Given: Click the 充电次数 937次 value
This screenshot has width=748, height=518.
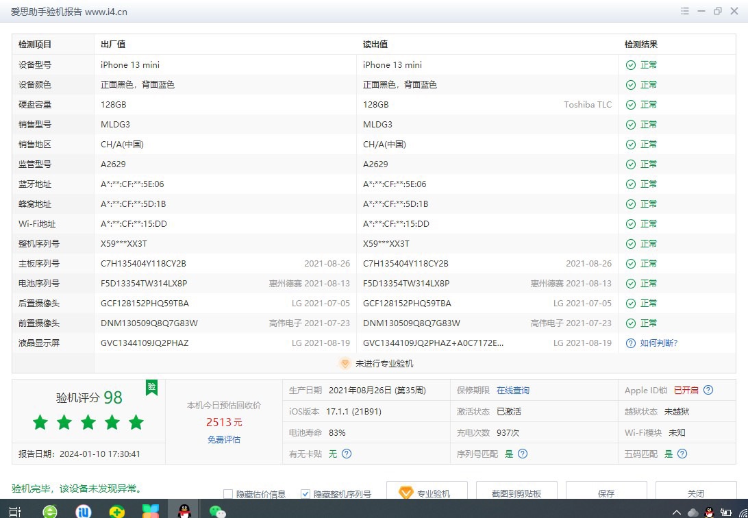Looking at the screenshot, I should point(508,433).
